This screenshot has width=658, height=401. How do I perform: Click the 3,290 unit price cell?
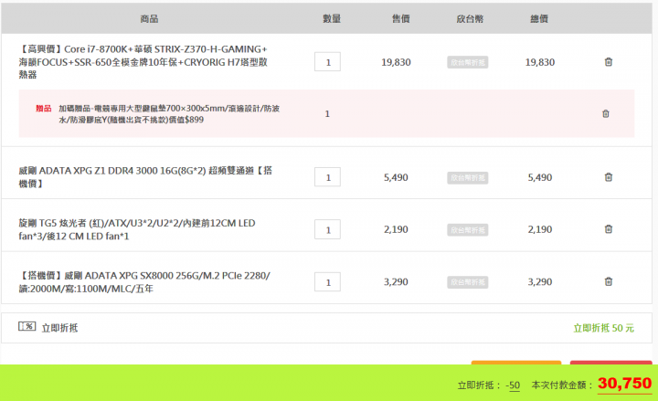click(x=396, y=282)
